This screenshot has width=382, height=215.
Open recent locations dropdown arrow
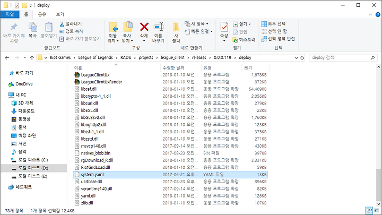[25, 58]
